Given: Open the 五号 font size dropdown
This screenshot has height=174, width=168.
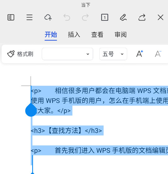Looking at the screenshot, I should click(x=113, y=54).
